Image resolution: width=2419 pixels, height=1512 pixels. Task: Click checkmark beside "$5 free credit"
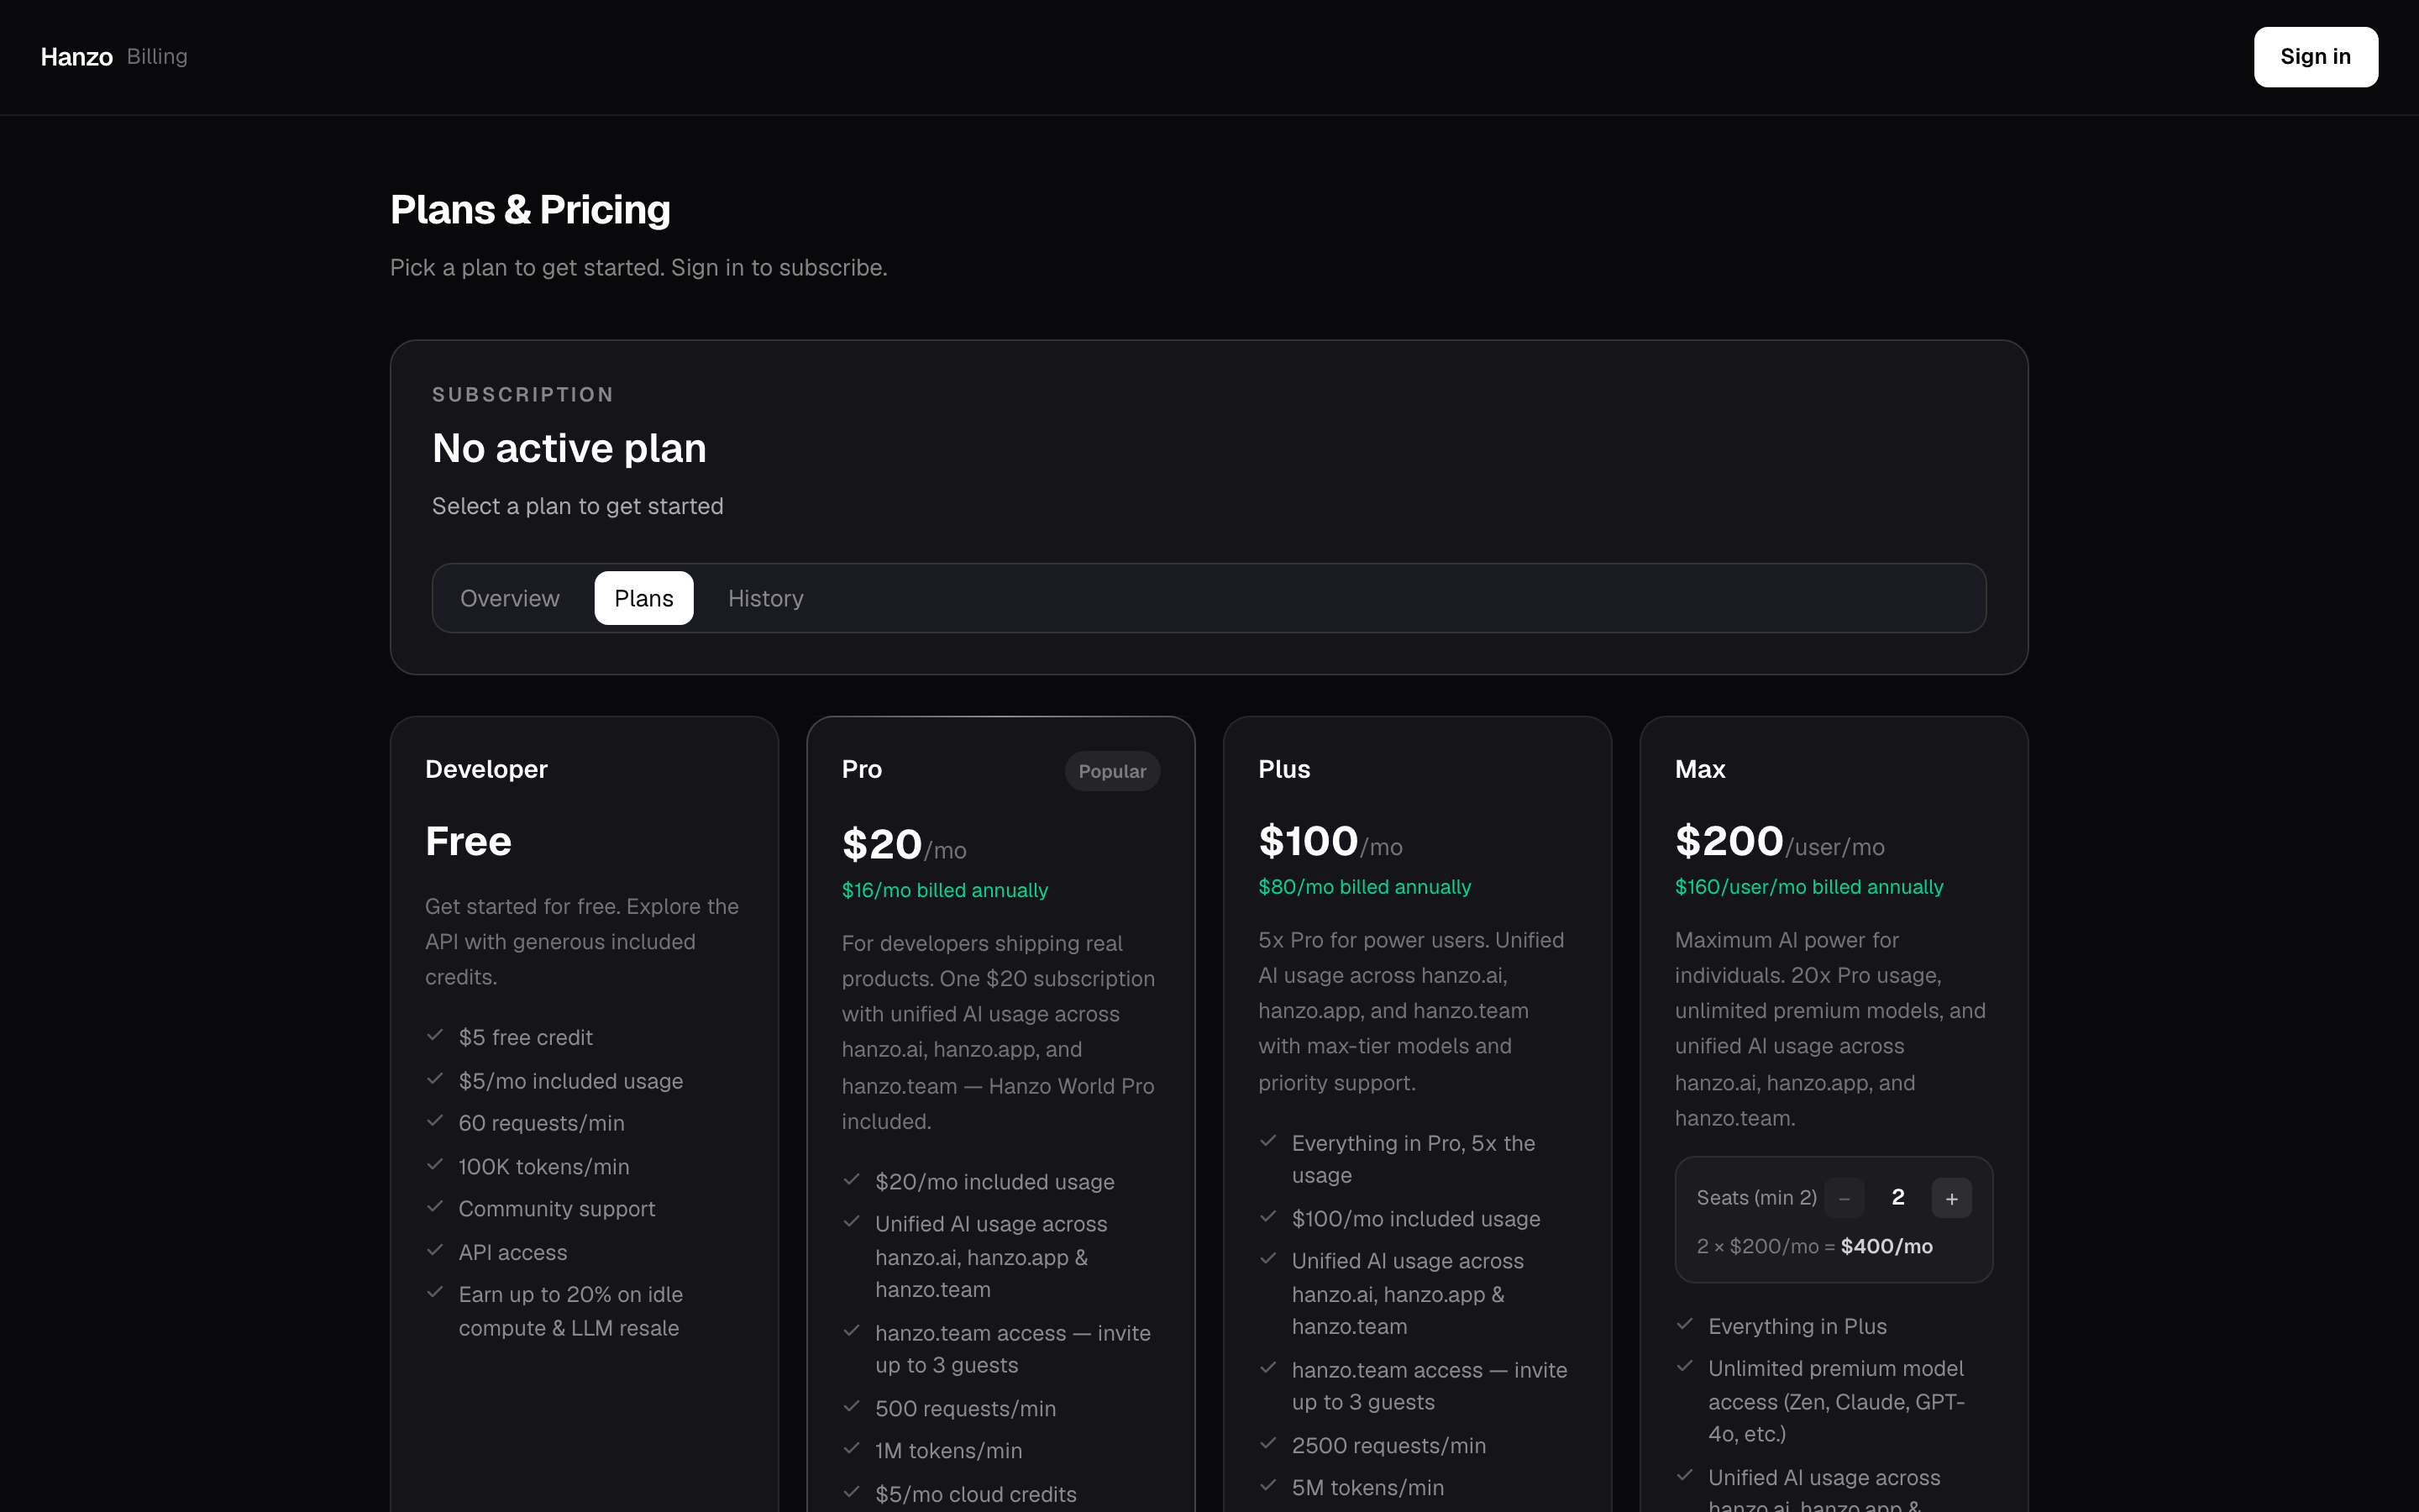[435, 1035]
